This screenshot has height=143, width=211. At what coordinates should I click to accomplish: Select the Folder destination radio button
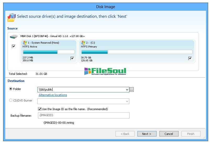(11, 89)
